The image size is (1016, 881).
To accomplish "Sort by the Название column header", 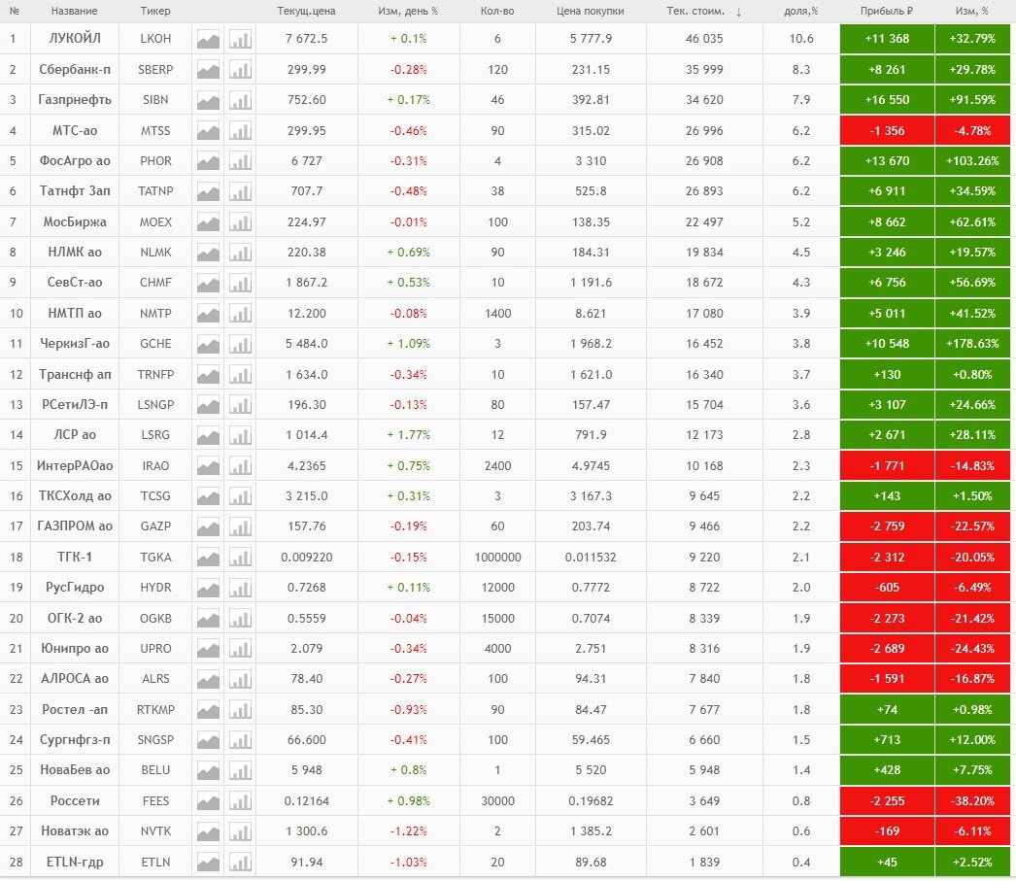I will click(x=75, y=11).
